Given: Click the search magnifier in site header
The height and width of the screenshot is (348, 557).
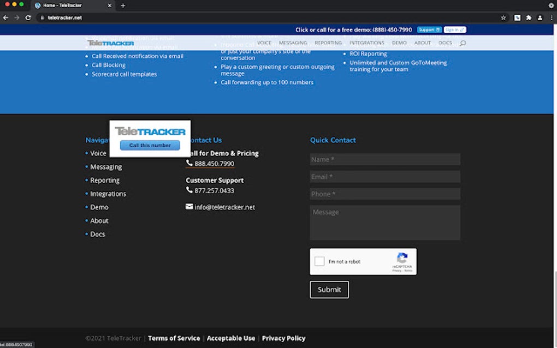Looking at the screenshot, I should point(463,43).
